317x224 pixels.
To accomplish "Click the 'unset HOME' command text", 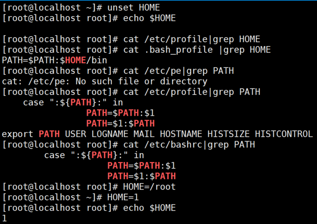I will tap(134, 8).
